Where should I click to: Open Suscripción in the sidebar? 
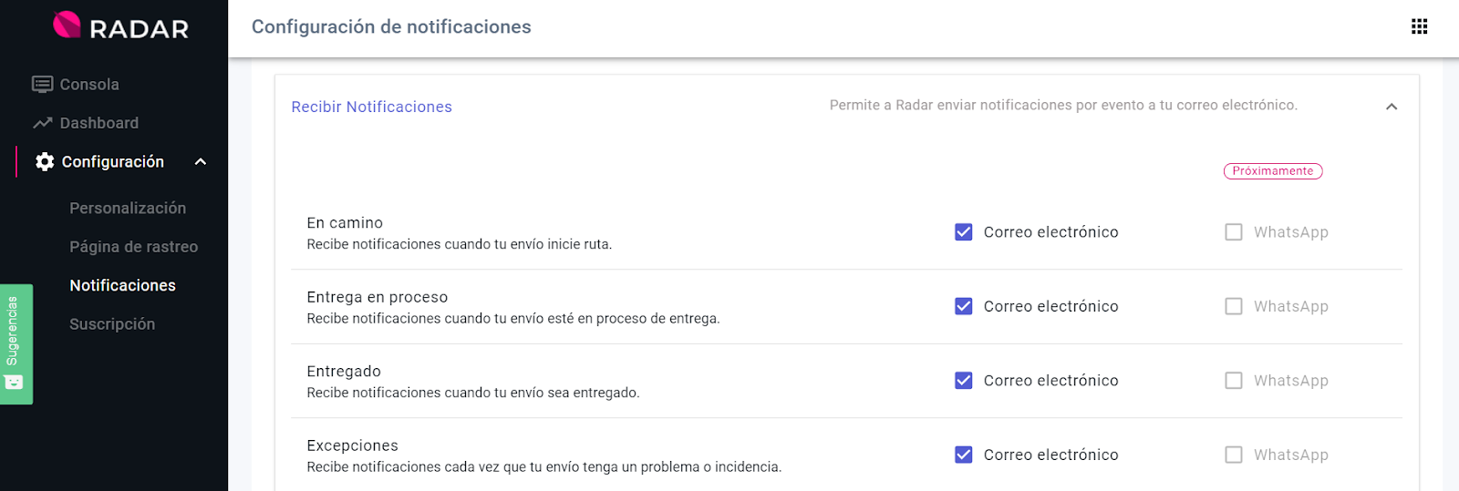(112, 324)
